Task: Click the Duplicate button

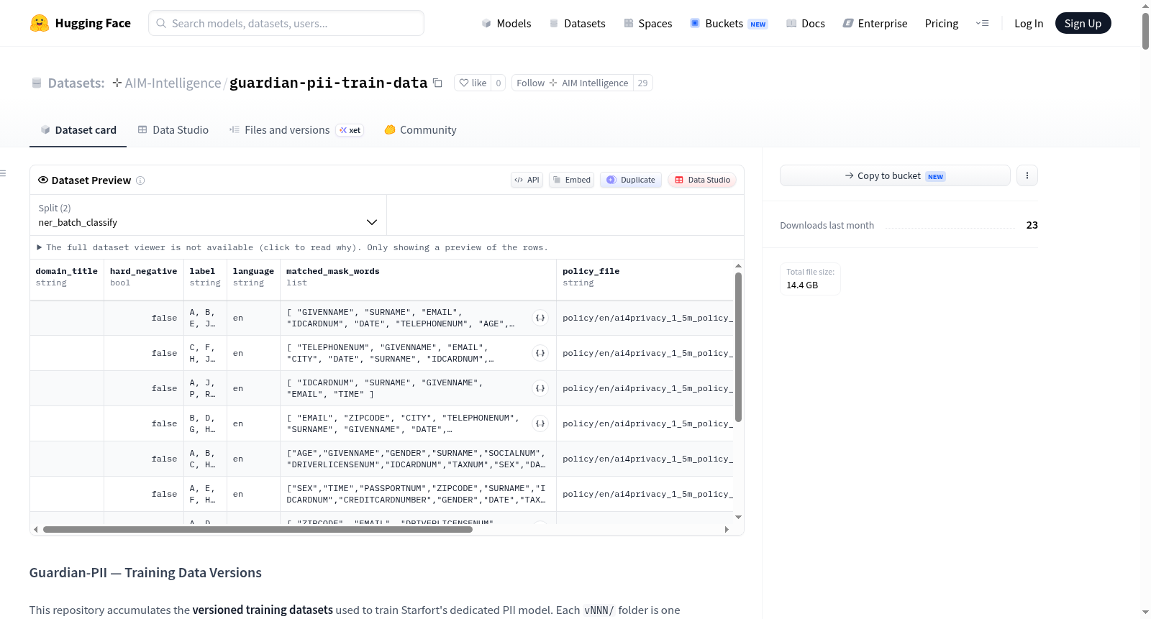Action: 630,180
